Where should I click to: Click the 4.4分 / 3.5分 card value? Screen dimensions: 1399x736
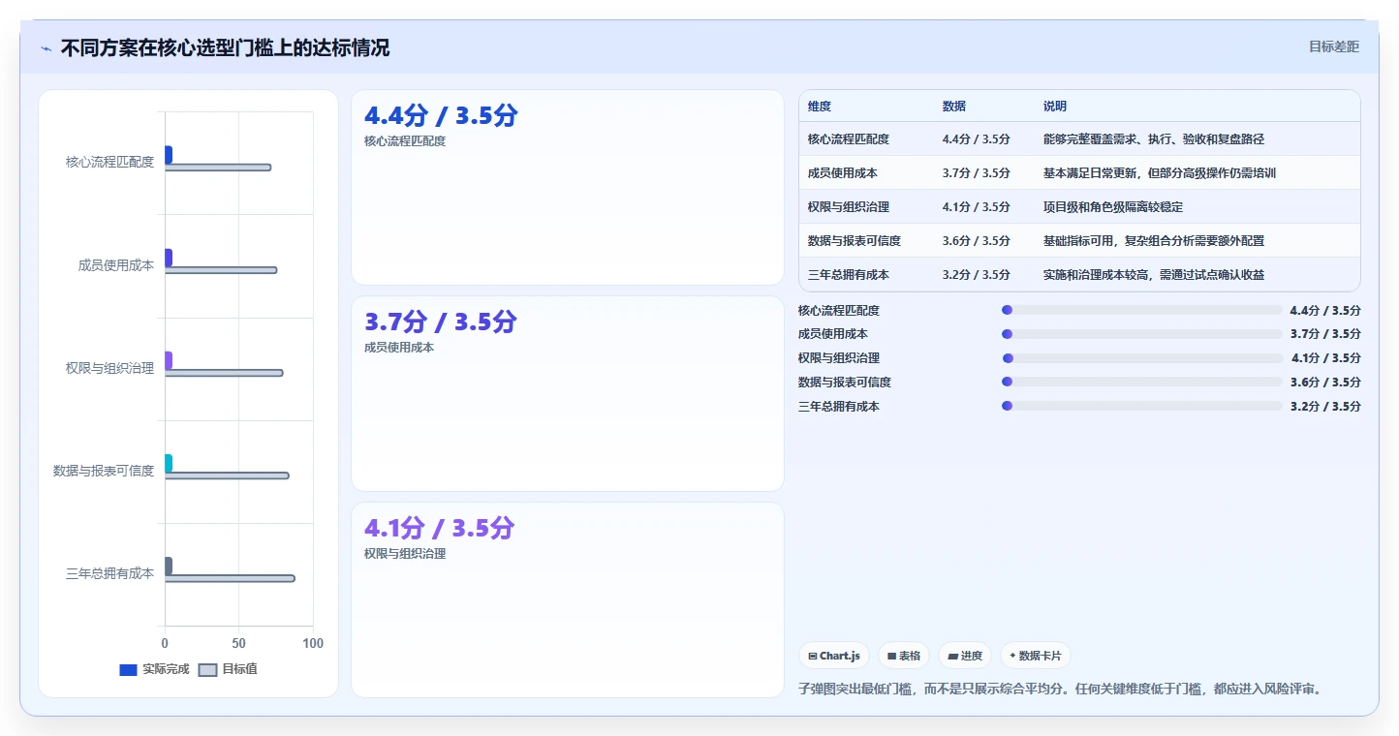[x=441, y=116]
